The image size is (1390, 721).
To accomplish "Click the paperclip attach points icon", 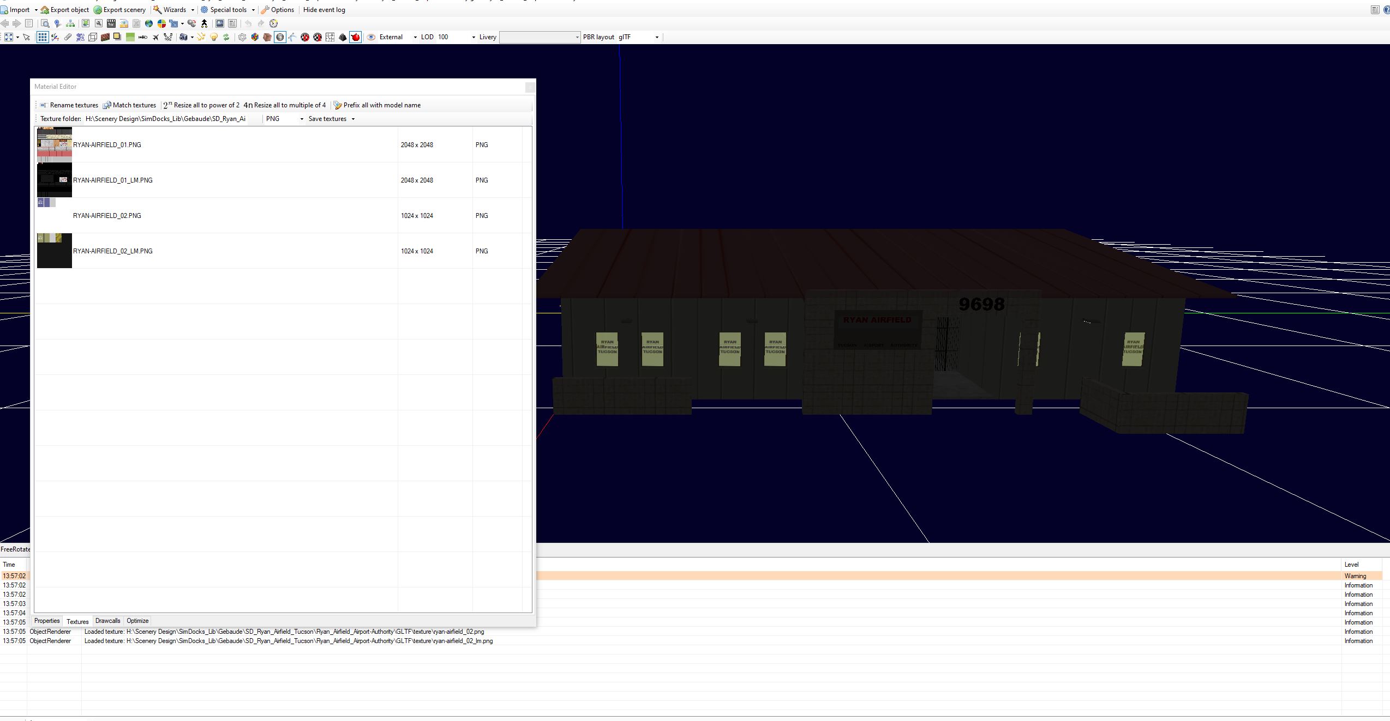I will coord(68,37).
